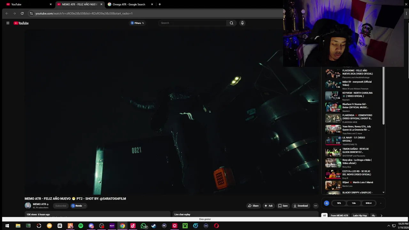Open the YouTube hamburger guide menu
This screenshot has height=230, width=409.
click(8, 23)
